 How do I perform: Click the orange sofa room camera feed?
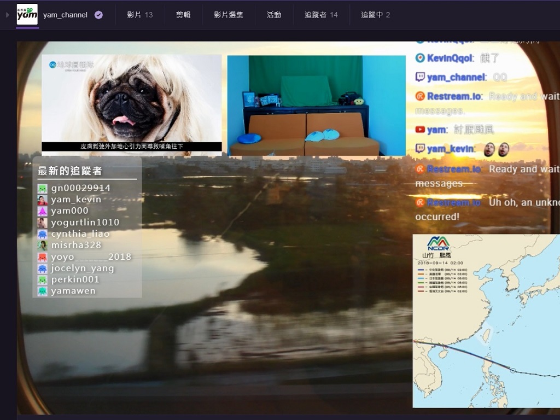(316, 106)
